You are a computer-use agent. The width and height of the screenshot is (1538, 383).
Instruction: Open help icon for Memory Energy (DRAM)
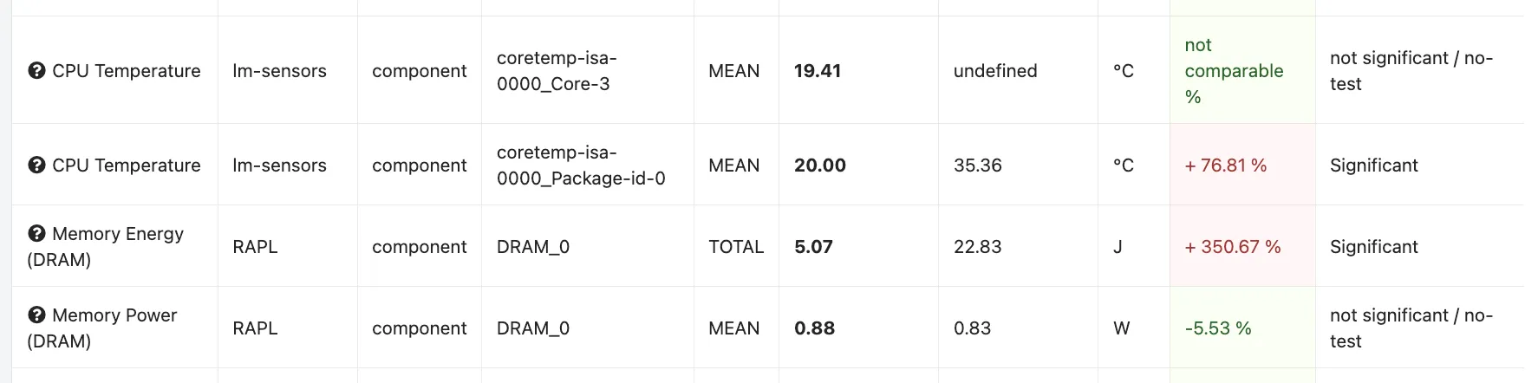(36, 234)
